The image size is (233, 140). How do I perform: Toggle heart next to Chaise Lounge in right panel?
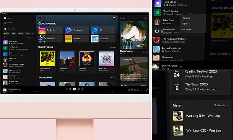click(144, 52)
